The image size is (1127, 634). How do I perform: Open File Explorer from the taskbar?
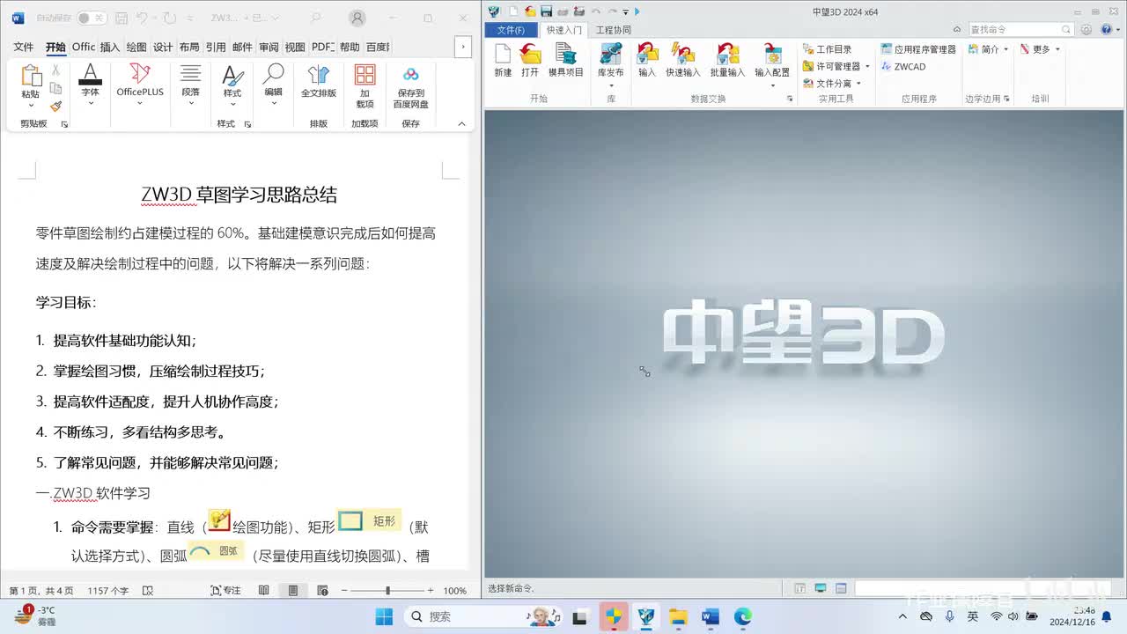click(678, 616)
